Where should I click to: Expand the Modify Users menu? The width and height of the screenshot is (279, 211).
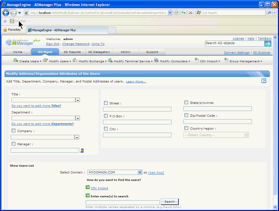(x=70, y=61)
